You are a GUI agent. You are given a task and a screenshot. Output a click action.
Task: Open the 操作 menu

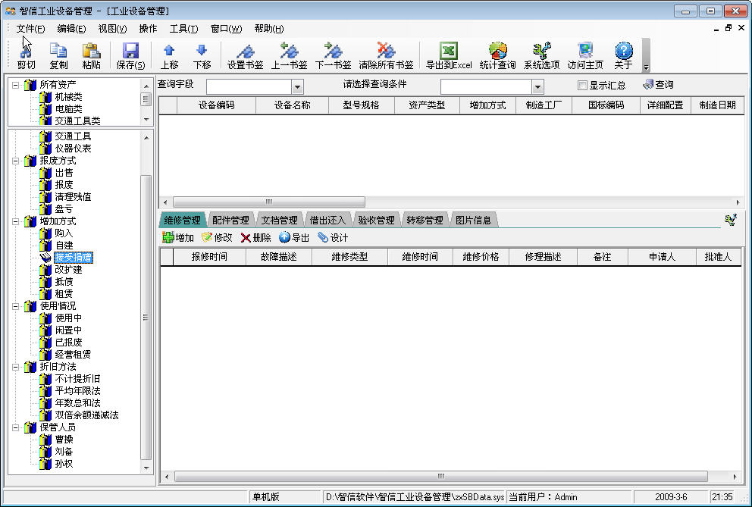pos(148,29)
